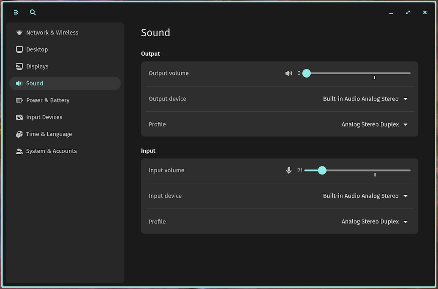Select Sound in the sidebar

point(35,83)
